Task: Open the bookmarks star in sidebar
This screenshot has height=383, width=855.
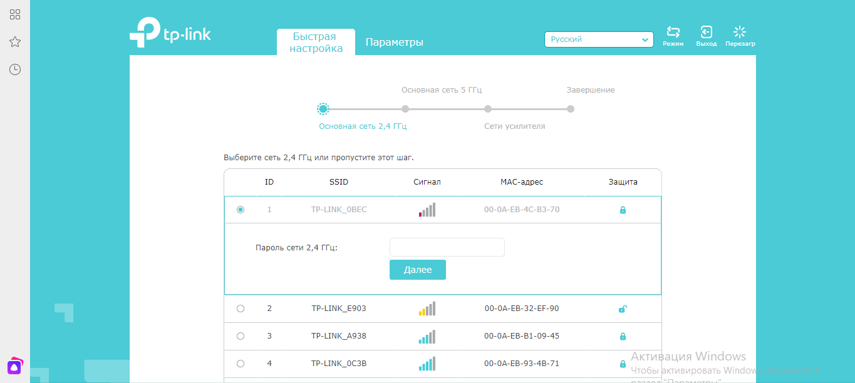Action: tap(15, 42)
